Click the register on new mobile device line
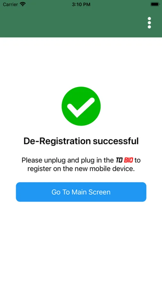This screenshot has height=288, width=162. pos(81,169)
